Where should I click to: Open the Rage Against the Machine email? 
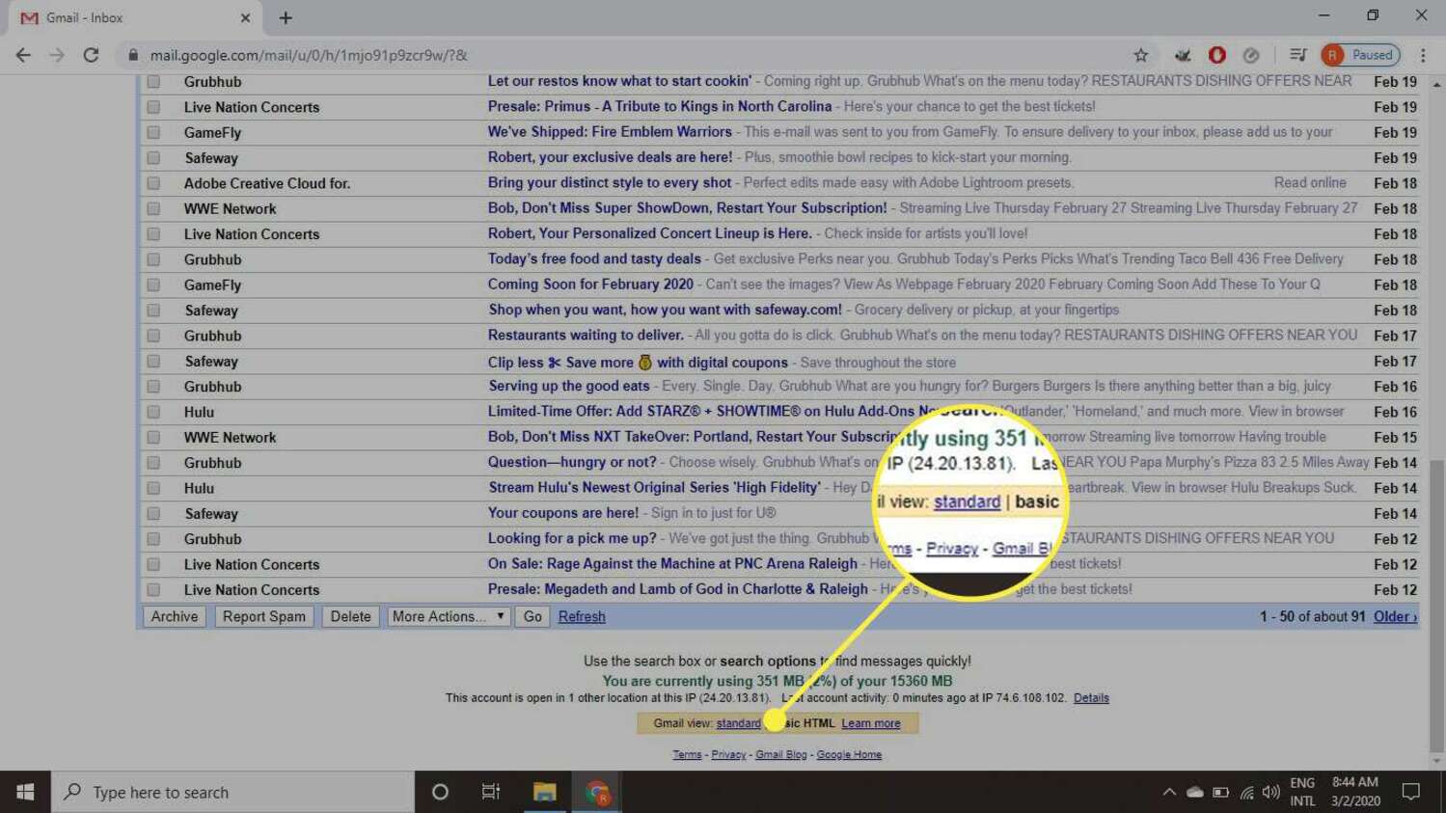pos(672,563)
